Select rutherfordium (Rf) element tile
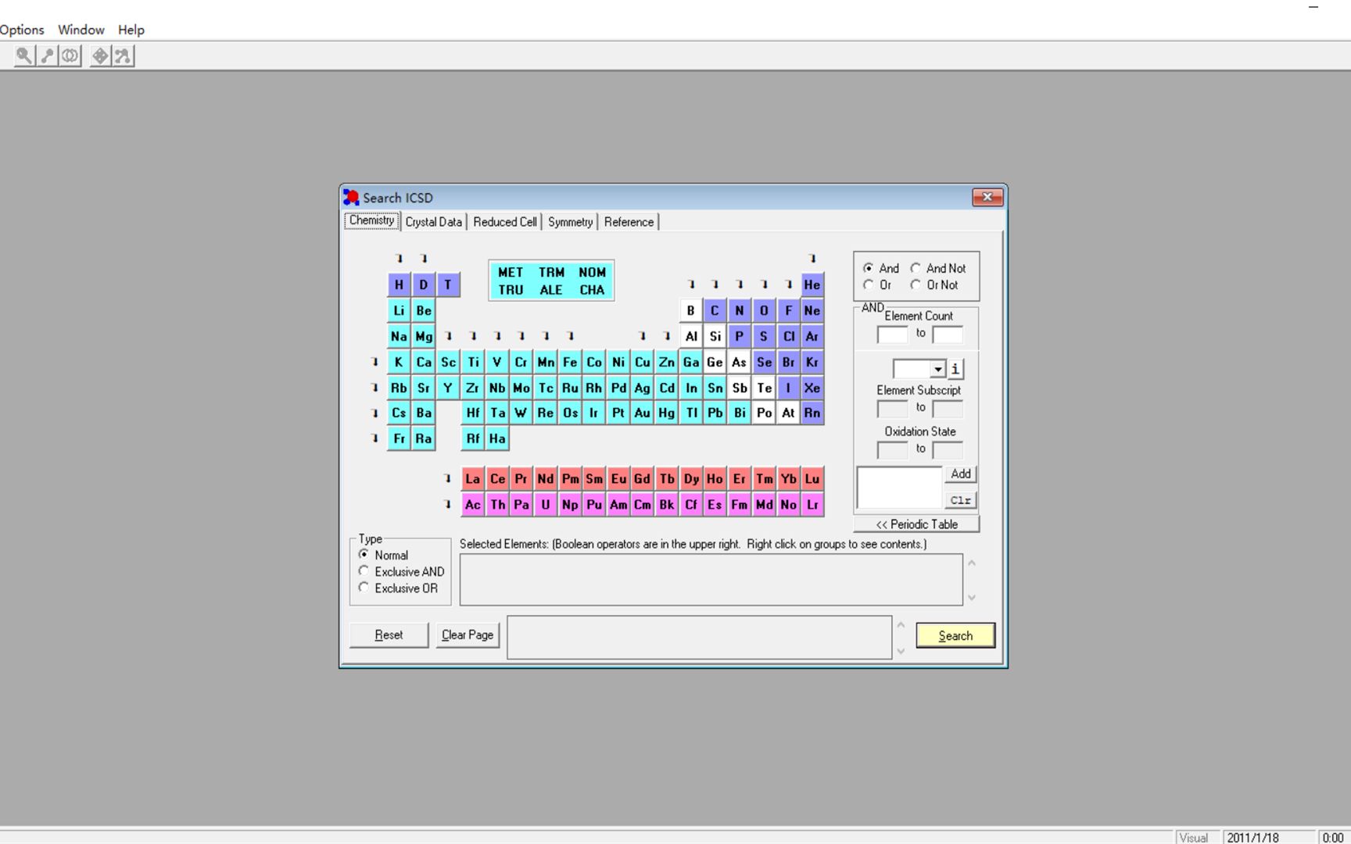 [x=472, y=438]
